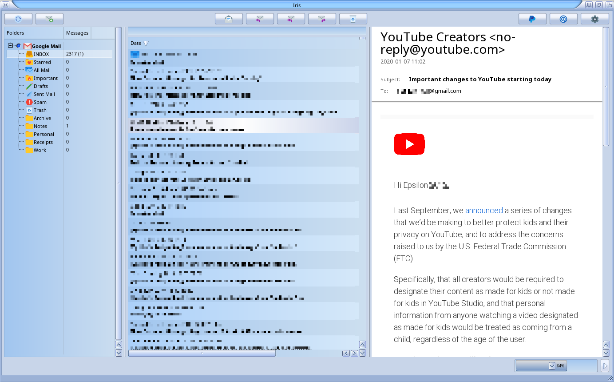Reply to the selected email

pos(260,19)
